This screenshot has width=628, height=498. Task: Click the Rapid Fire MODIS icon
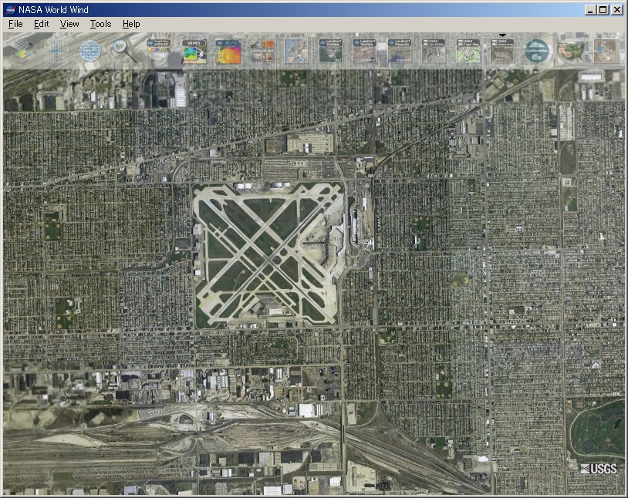click(158, 51)
